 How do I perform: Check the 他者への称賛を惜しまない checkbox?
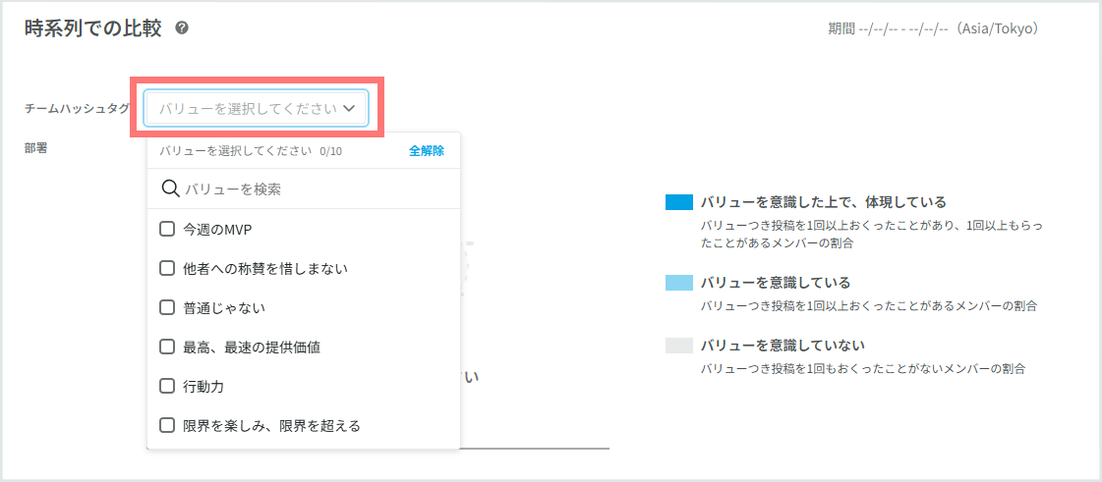point(166,268)
